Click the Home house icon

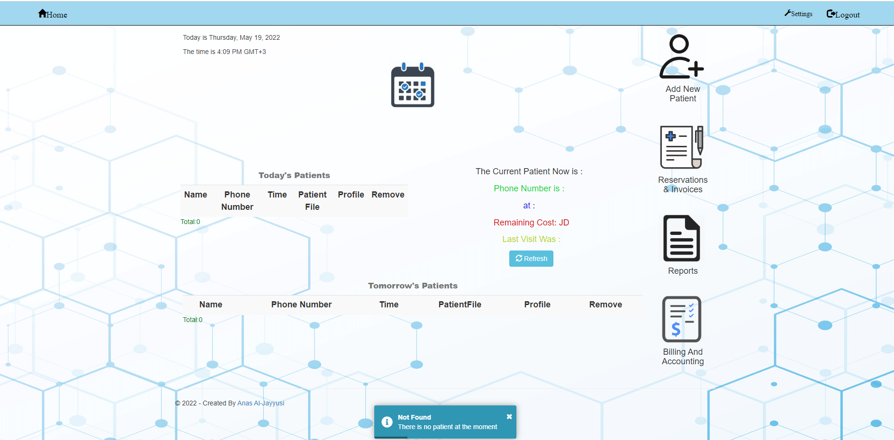42,13
